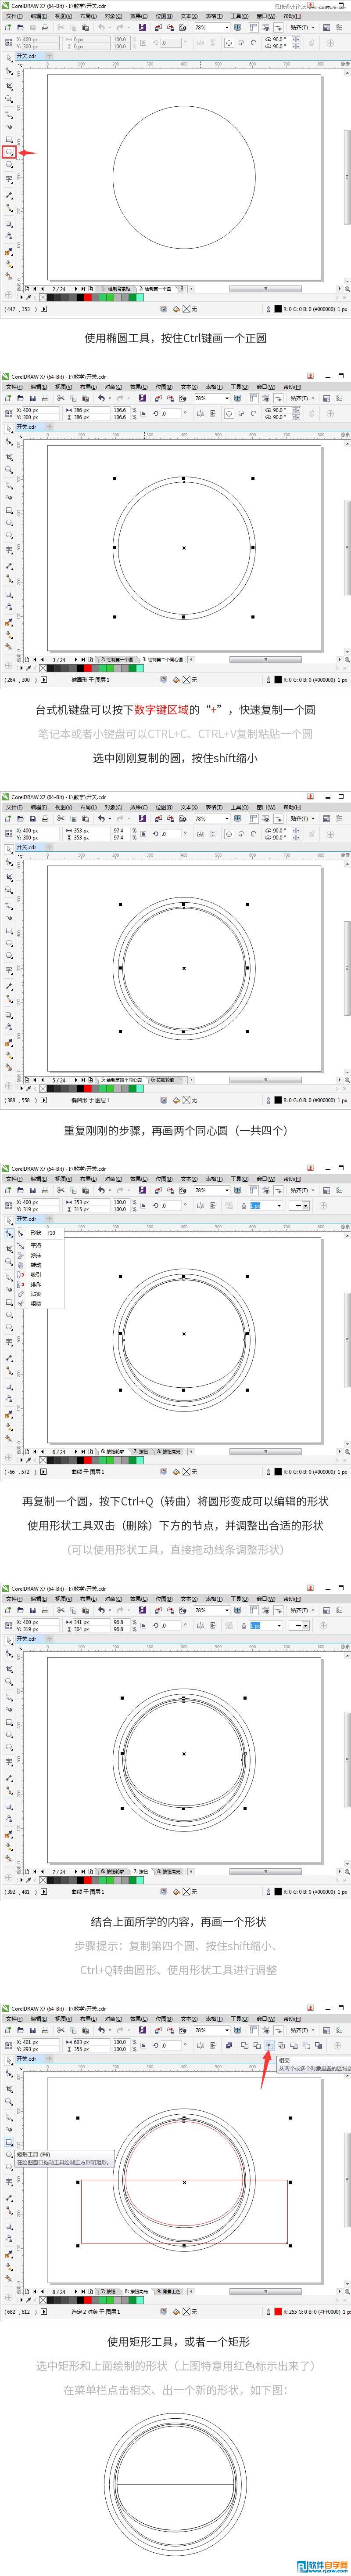The height and width of the screenshot is (2576, 351).
Task: Select the Text tool (字) in the '5 / 24' window
Action: pos(9,970)
